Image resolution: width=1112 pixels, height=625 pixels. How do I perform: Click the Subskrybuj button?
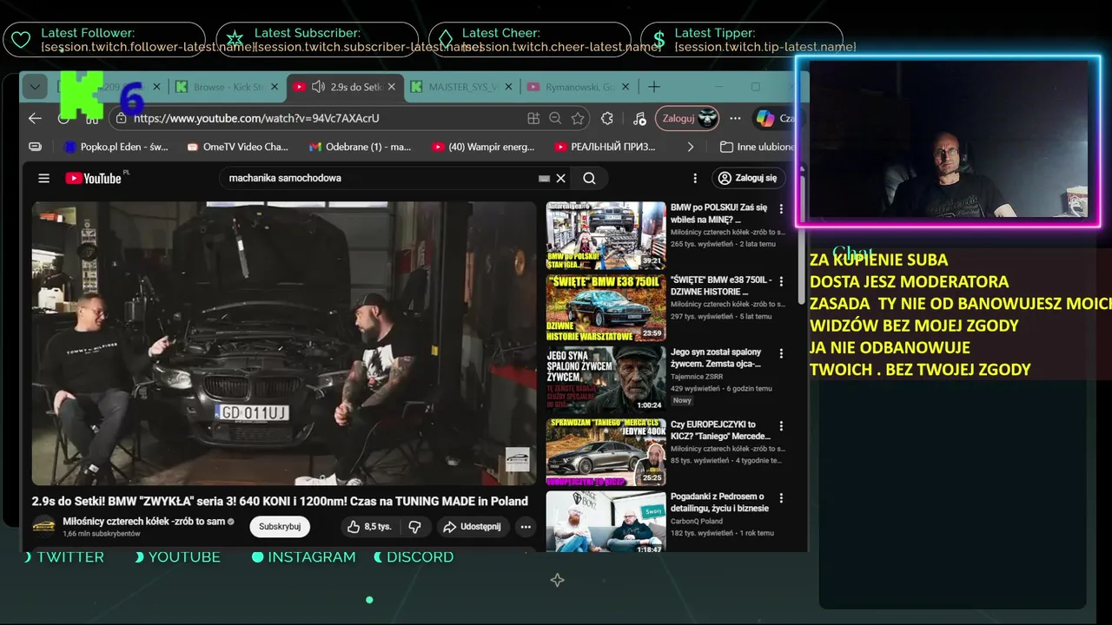[280, 526]
